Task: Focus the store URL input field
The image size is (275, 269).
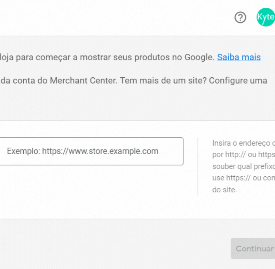Action: point(91,151)
